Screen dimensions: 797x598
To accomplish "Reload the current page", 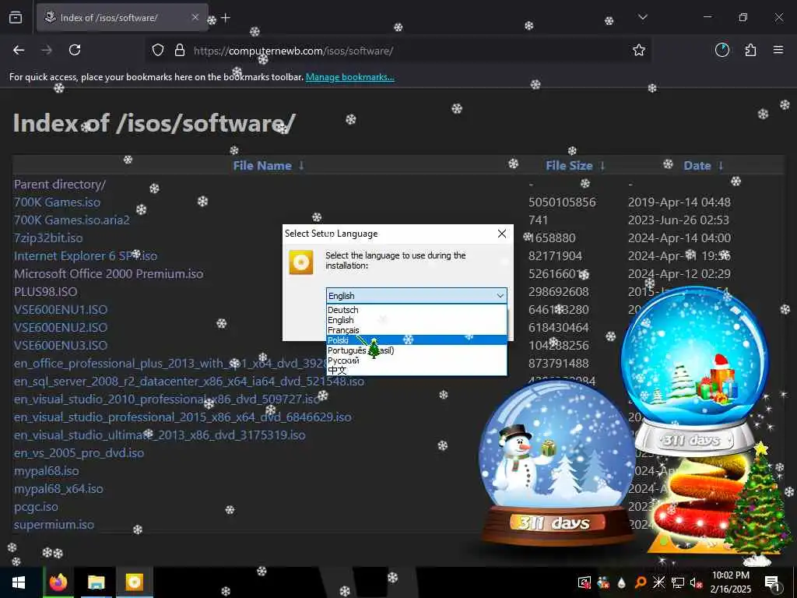I will (75, 50).
